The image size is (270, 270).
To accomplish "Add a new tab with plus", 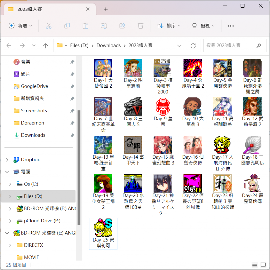I will [x=106, y=9].
